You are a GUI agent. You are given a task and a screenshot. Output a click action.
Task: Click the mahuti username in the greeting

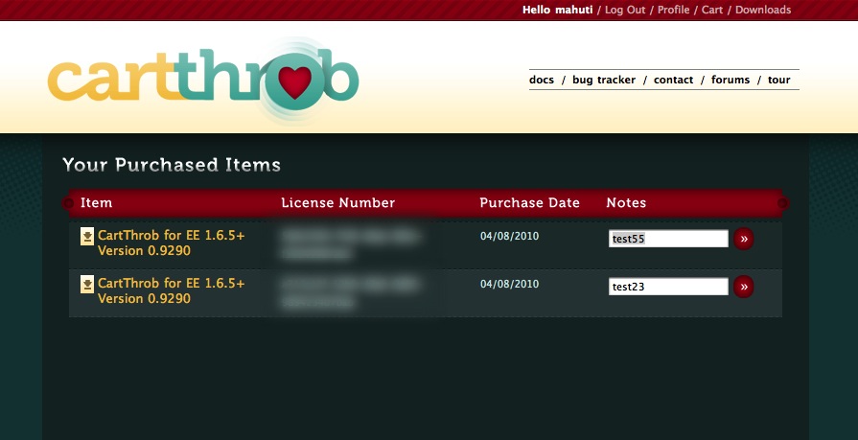574,10
